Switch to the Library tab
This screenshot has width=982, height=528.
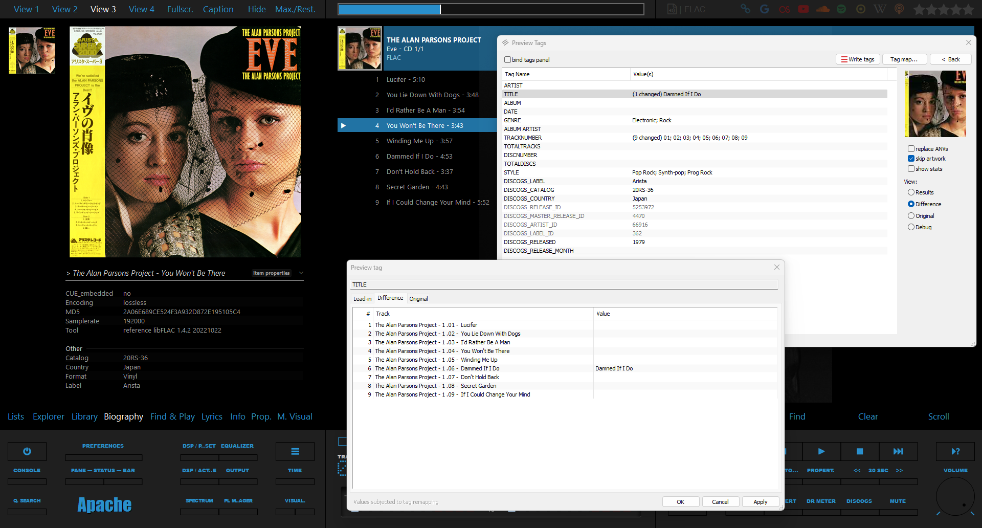click(84, 416)
